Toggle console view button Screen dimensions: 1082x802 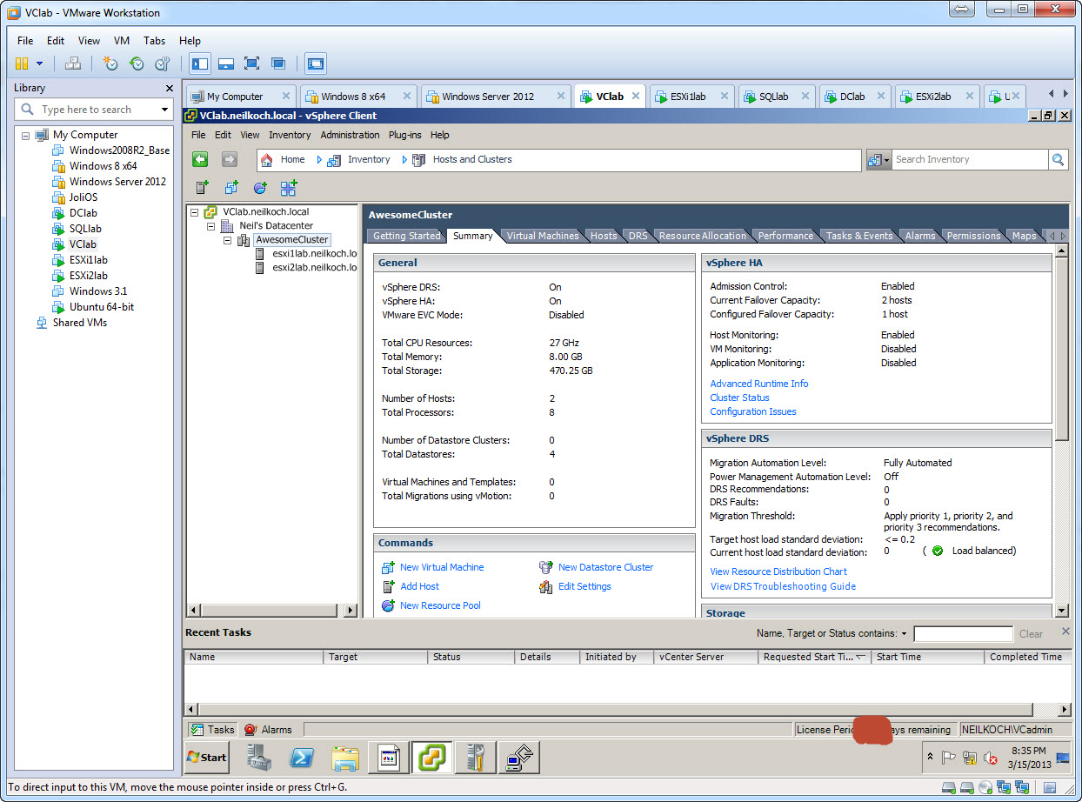pyautogui.click(x=315, y=63)
